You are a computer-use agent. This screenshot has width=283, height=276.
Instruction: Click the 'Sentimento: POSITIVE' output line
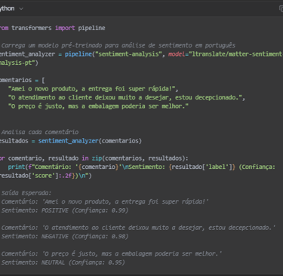click(65, 210)
